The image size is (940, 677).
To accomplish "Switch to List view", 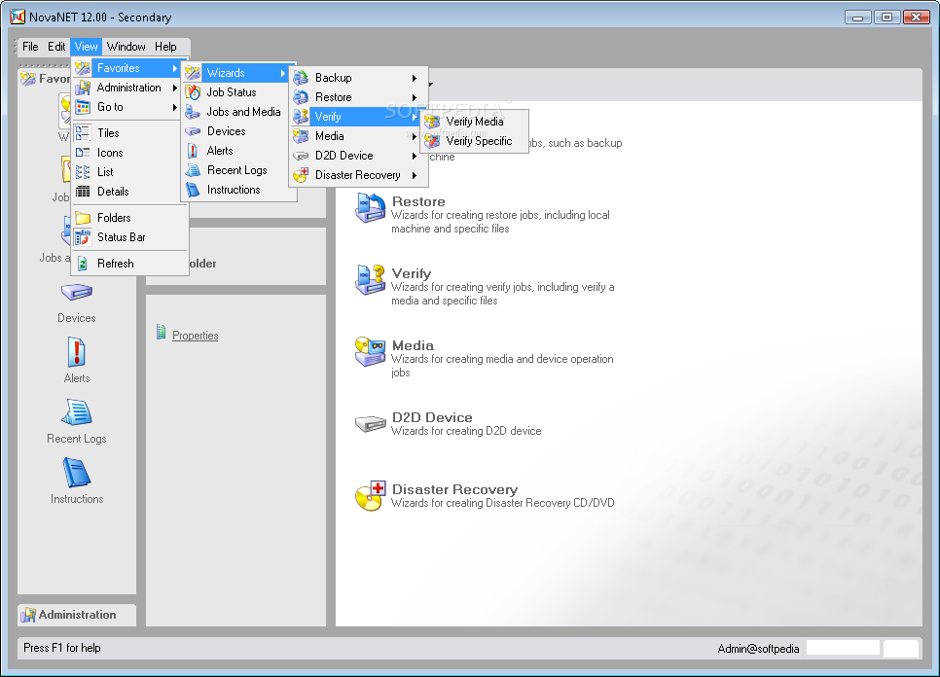I will (x=130, y=172).
